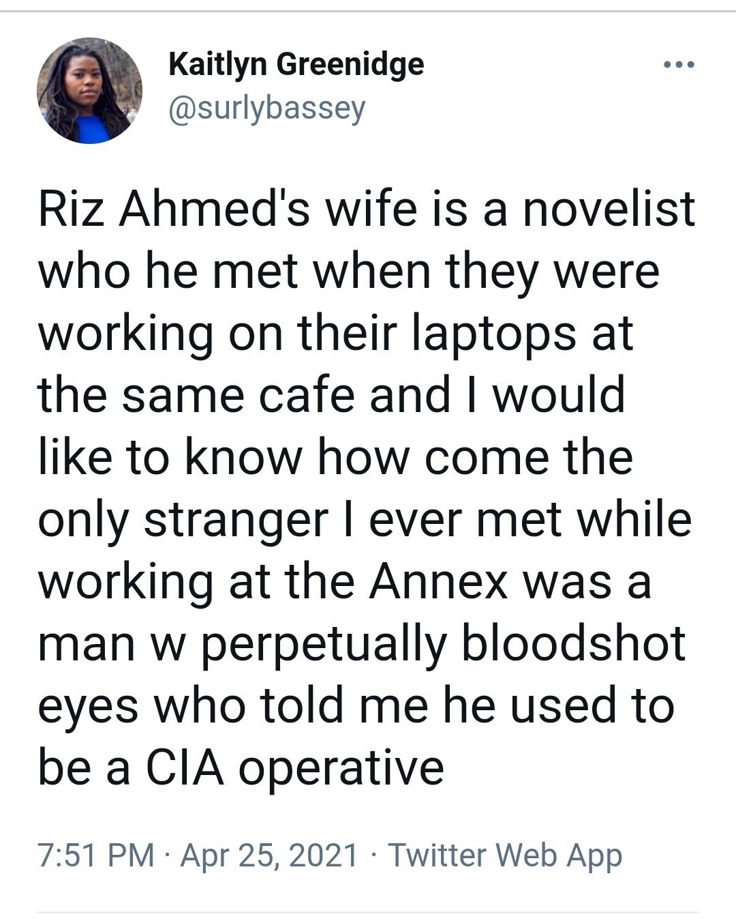Open the tweet permalink via its date
This screenshot has width=736, height=921.
[x=269, y=853]
